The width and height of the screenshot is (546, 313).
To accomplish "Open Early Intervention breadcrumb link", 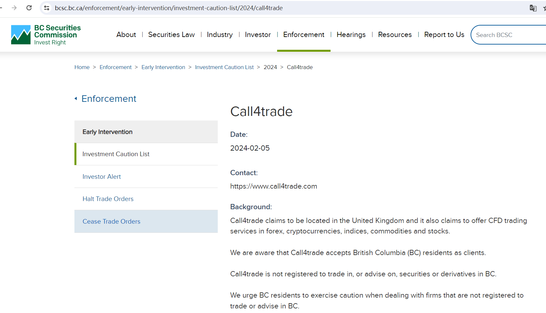I will tap(163, 67).
